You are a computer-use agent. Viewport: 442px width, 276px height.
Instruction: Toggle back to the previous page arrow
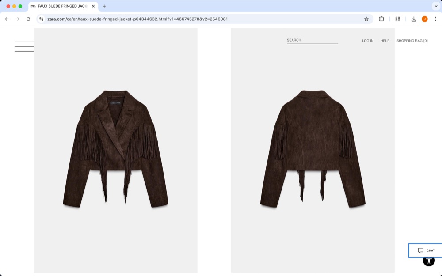[x=6, y=19]
